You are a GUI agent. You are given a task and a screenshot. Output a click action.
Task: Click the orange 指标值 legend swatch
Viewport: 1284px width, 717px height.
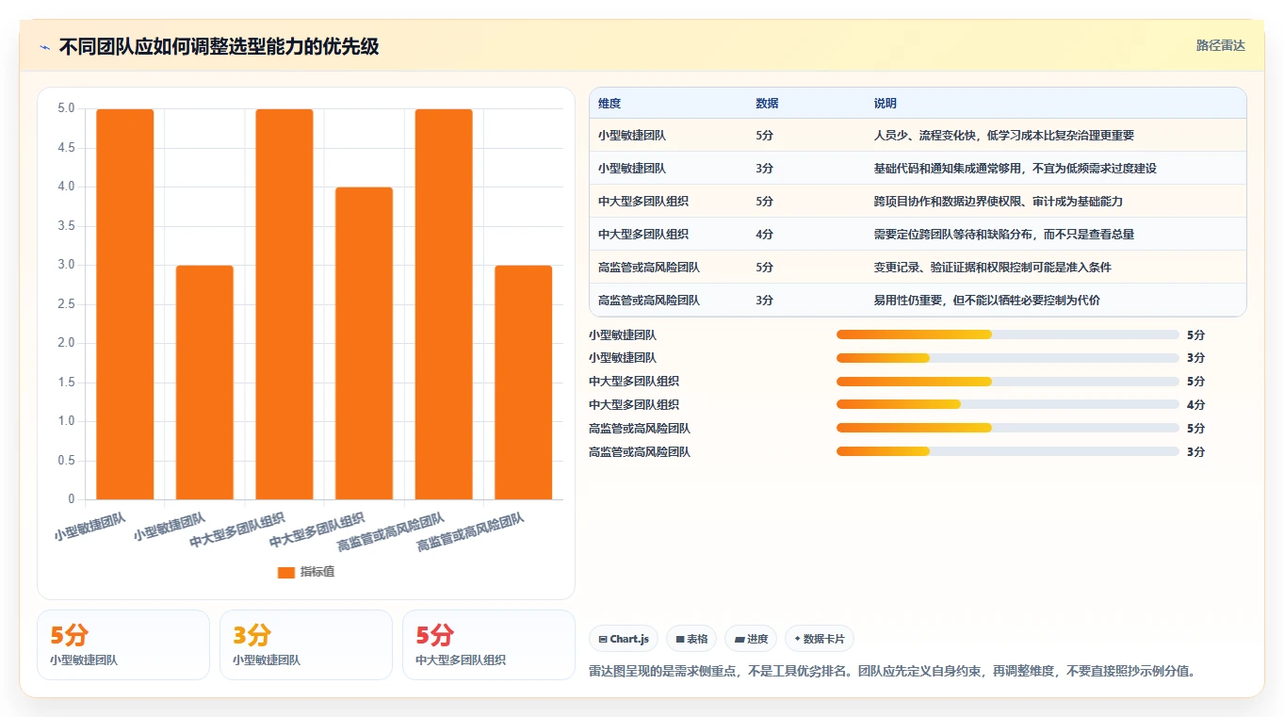pyautogui.click(x=286, y=573)
